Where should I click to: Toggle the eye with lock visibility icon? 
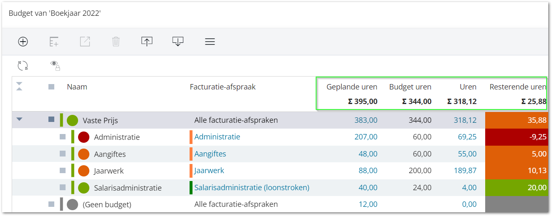55,65
